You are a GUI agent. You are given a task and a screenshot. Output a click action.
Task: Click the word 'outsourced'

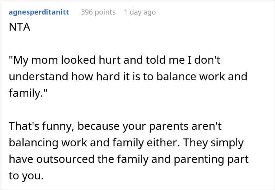point(66,159)
